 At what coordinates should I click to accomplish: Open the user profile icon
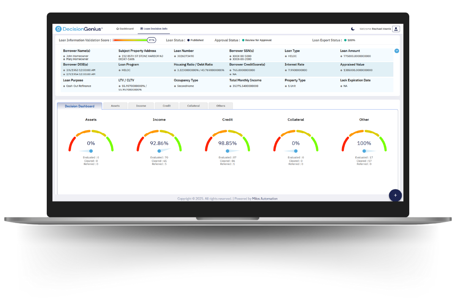[396, 29]
